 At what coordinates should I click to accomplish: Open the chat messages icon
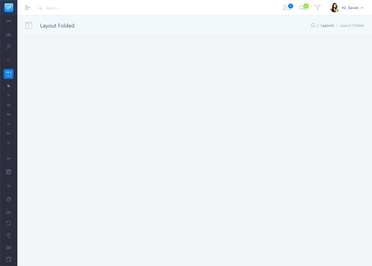click(x=302, y=8)
